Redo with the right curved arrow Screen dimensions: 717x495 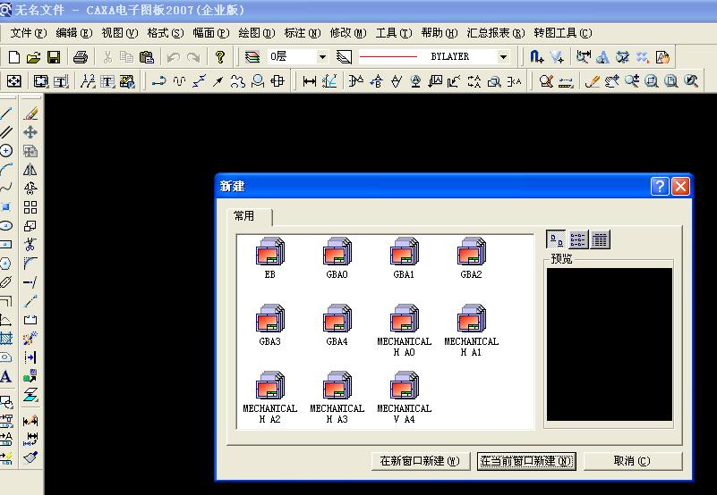point(193,57)
